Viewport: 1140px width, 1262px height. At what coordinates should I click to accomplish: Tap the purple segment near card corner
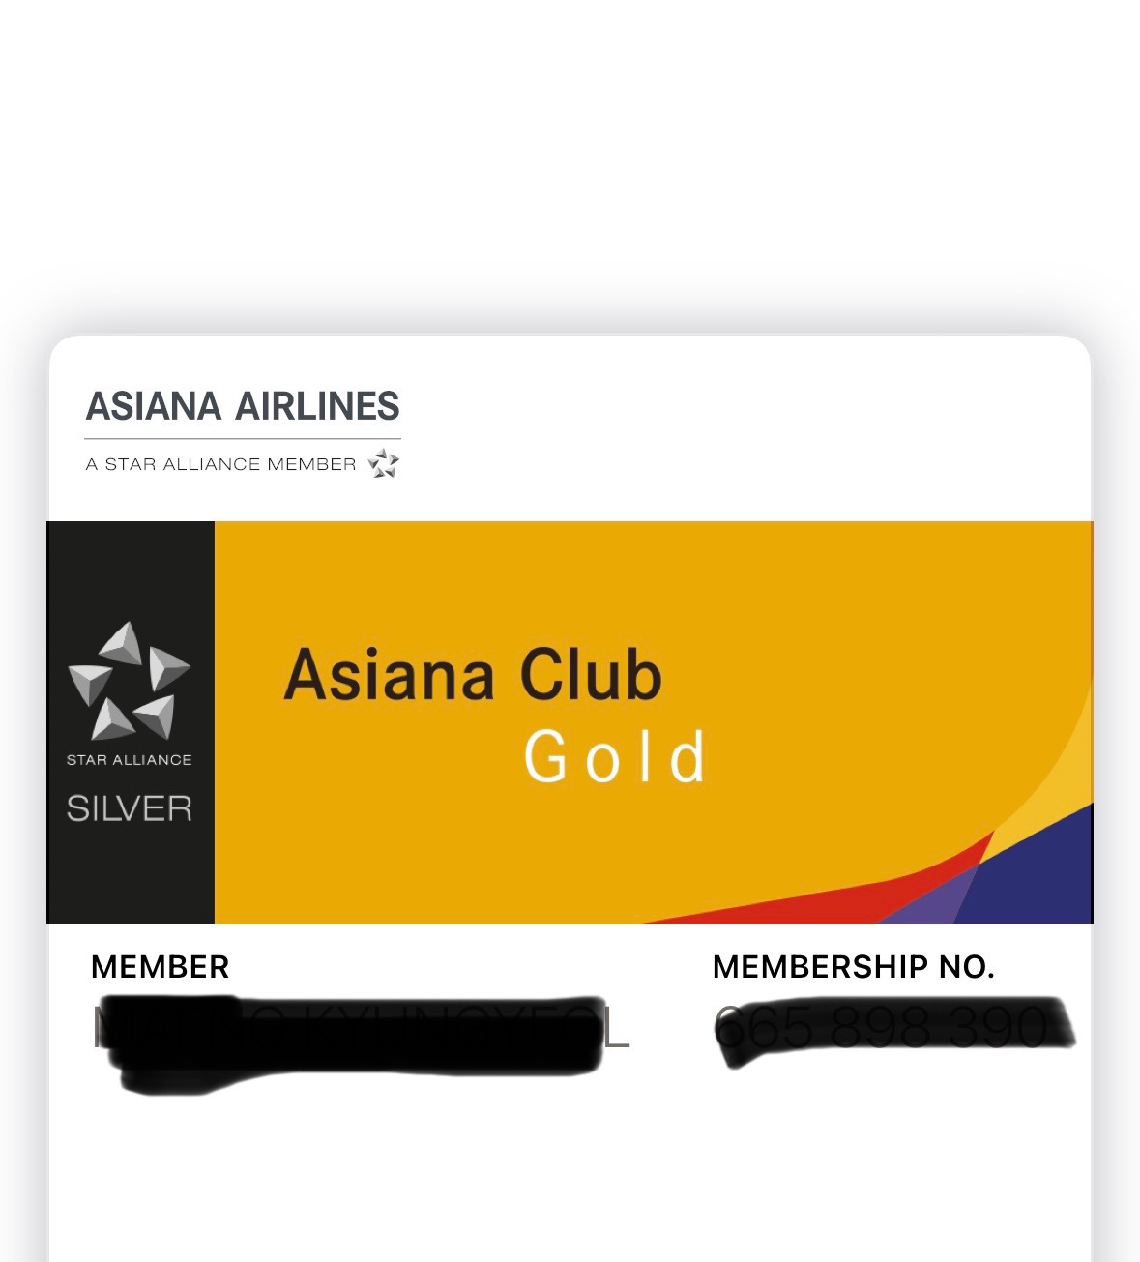click(x=933, y=899)
